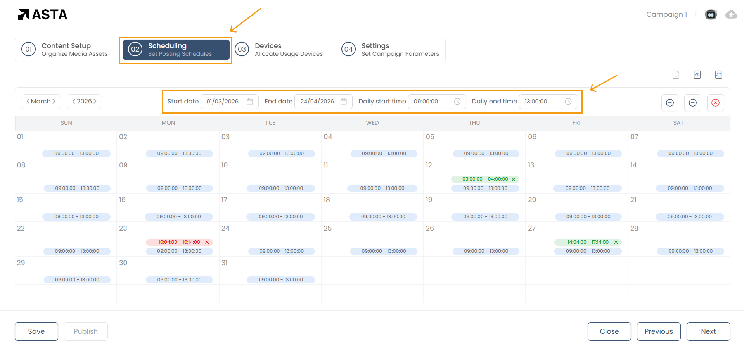The height and width of the screenshot is (350, 744).
Task: Save the campaign schedule
Action: tap(36, 331)
